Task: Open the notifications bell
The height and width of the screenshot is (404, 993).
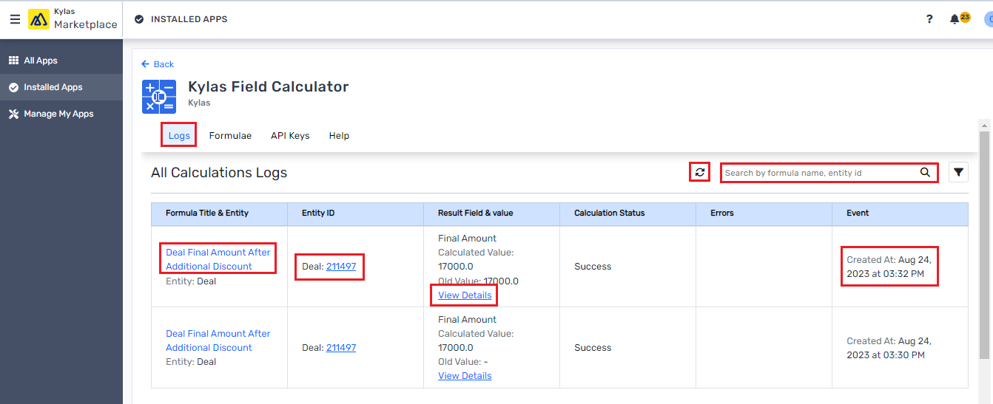Action: [955, 19]
